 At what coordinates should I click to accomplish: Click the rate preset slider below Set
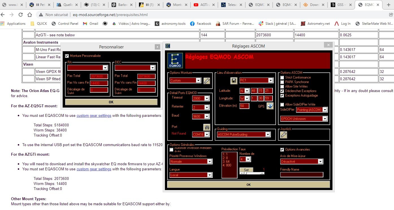click(252, 173)
